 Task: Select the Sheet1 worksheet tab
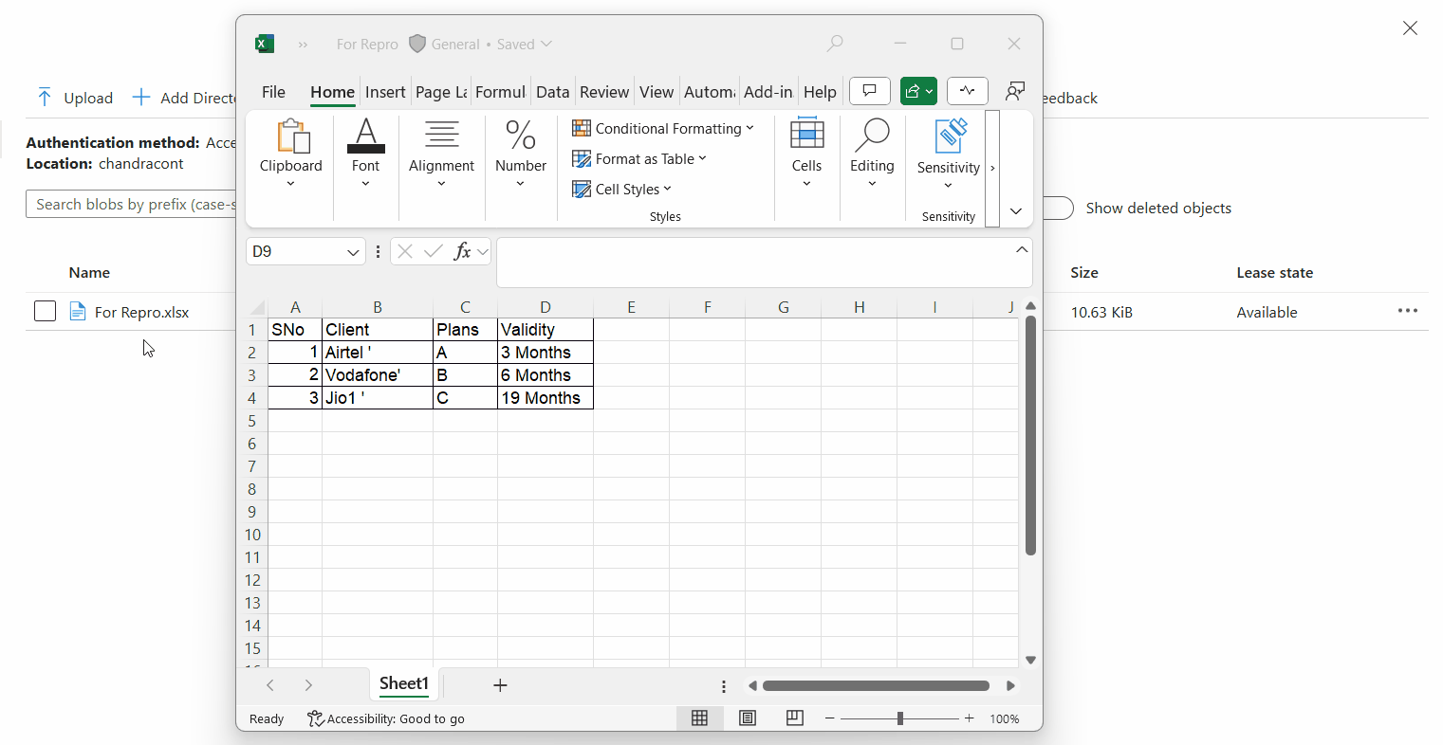pyautogui.click(x=404, y=683)
